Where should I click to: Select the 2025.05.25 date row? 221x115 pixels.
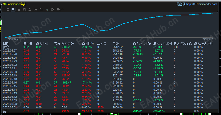(x=10, y=58)
